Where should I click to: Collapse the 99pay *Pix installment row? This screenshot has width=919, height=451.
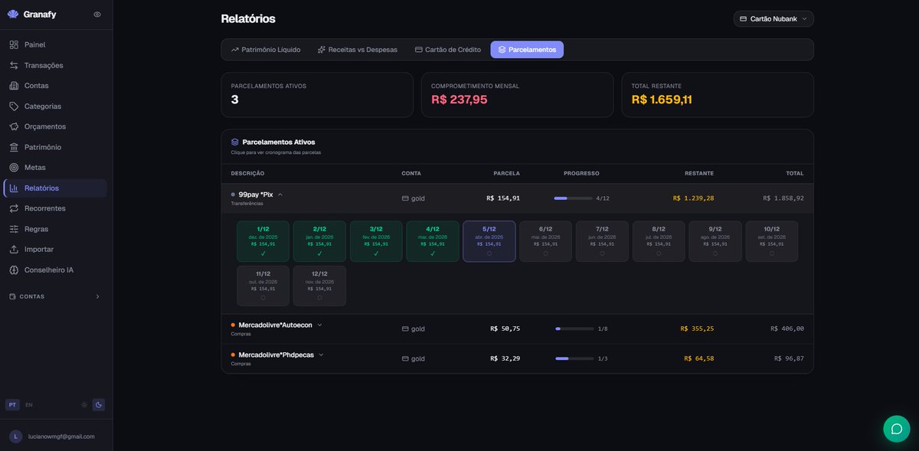tap(280, 194)
